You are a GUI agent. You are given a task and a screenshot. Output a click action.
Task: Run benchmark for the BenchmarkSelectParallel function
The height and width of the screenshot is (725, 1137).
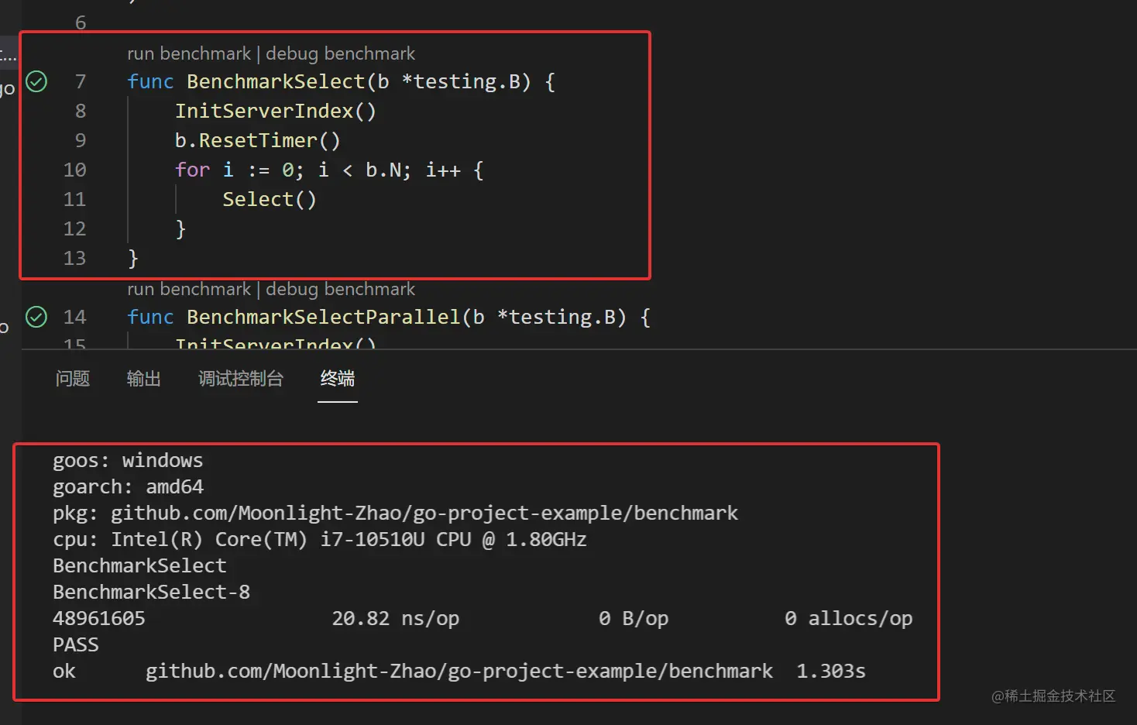point(189,289)
